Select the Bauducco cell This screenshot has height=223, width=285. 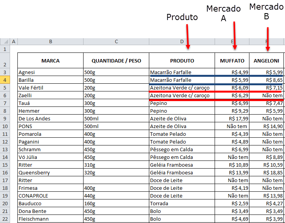(50, 203)
